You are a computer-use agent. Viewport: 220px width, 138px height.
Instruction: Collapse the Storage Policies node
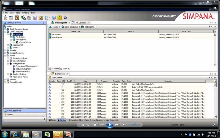pyautogui.click(x=8, y=64)
